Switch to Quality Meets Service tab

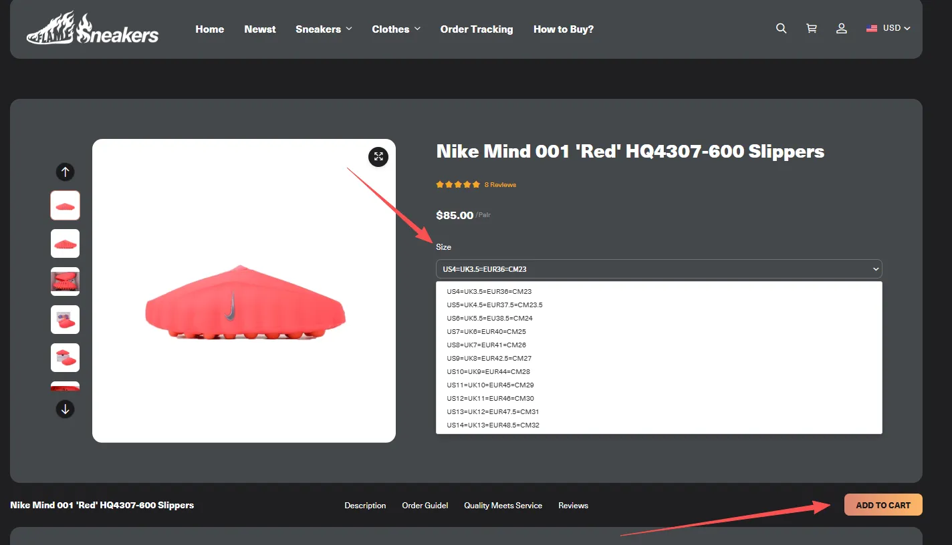(x=503, y=505)
